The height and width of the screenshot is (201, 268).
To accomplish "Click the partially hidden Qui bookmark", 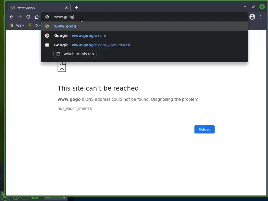I will pyautogui.click(x=35, y=25).
